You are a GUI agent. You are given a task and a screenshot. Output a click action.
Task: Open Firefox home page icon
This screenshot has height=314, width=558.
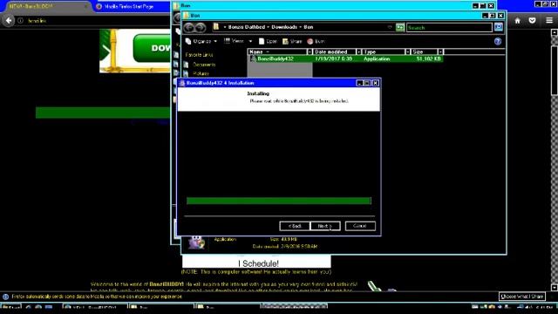coord(517,21)
